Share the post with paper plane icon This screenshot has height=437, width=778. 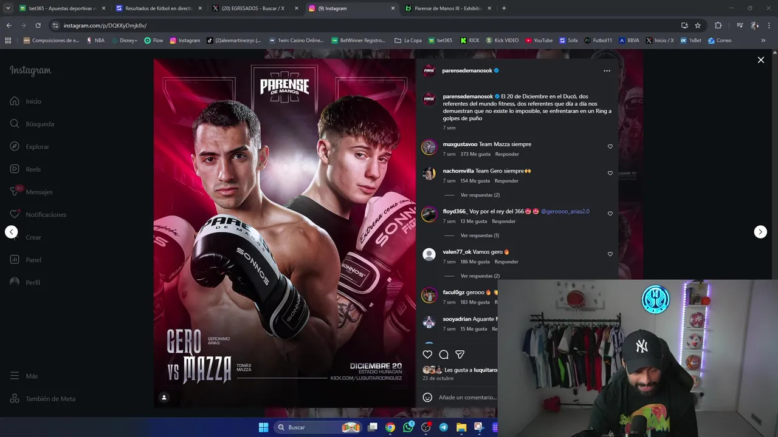[x=460, y=354]
